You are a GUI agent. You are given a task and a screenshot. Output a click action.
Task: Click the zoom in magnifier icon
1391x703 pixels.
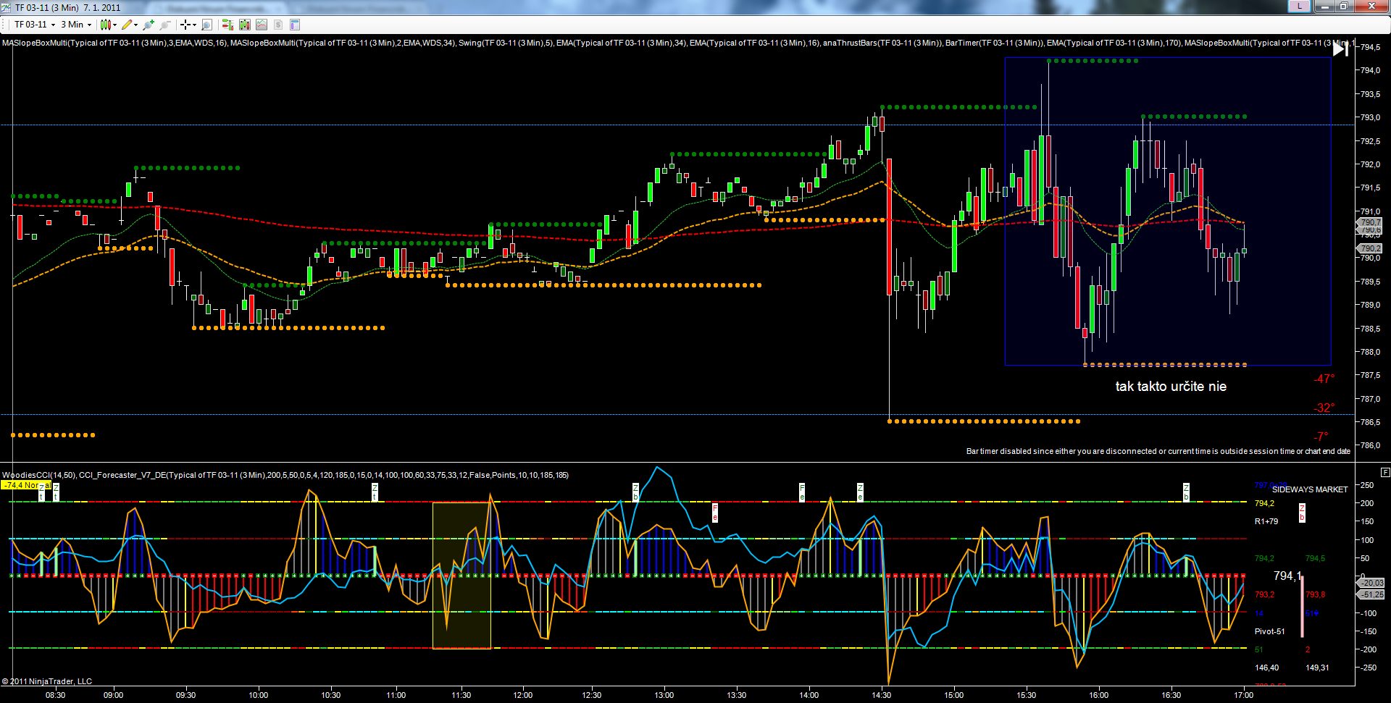coord(149,25)
